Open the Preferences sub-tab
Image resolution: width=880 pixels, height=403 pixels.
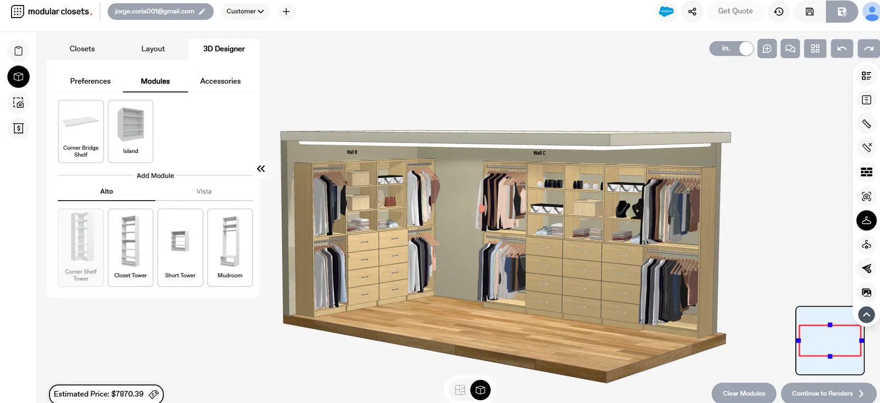click(x=90, y=81)
